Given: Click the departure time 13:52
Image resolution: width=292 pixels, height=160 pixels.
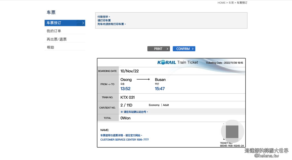Looking at the screenshot, I should coord(125,89).
